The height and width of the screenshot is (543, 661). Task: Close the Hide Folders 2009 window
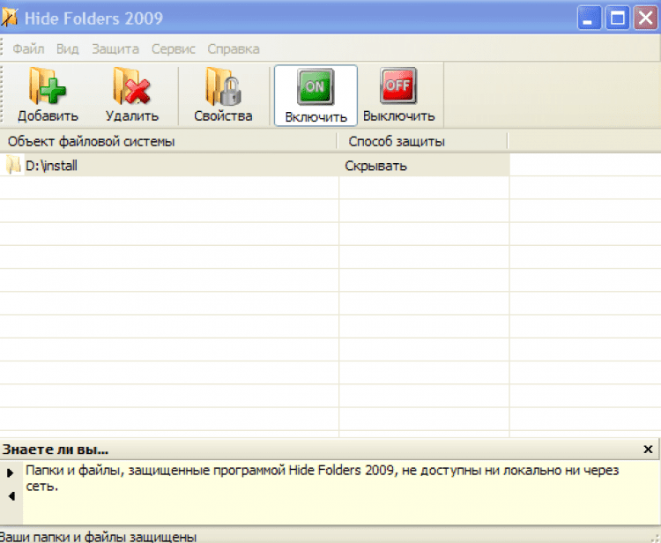tap(646, 18)
